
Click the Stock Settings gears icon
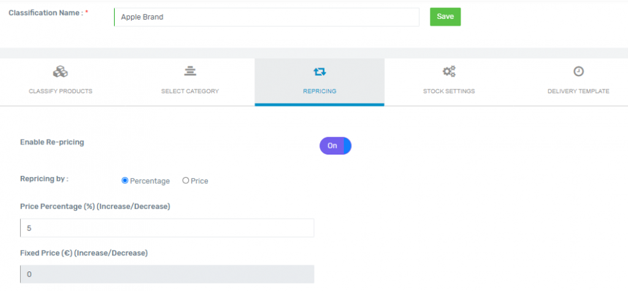pyautogui.click(x=449, y=72)
